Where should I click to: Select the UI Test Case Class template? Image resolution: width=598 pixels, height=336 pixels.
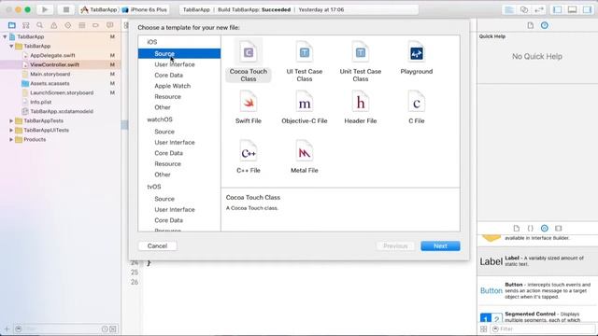click(305, 61)
